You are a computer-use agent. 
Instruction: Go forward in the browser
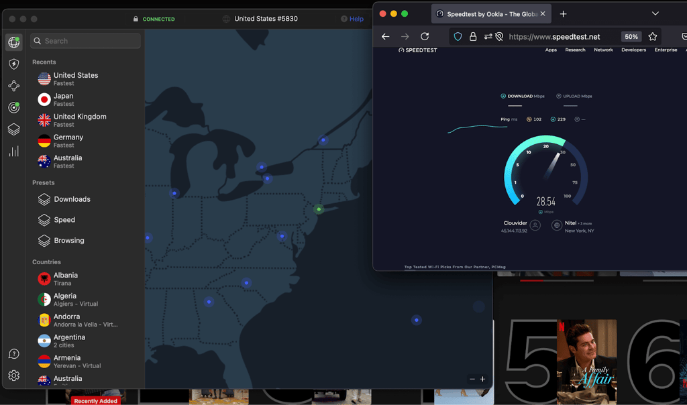pos(405,37)
